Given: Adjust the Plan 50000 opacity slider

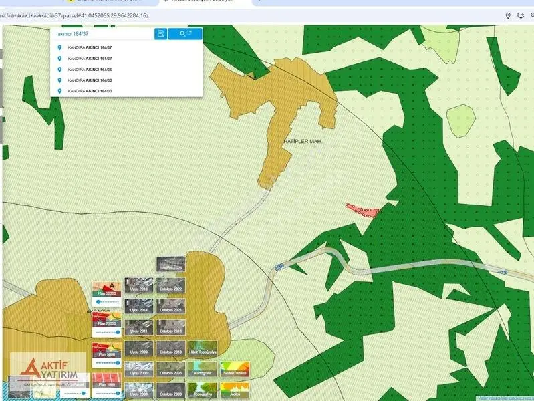Looking at the screenshot, I should coord(108,302).
